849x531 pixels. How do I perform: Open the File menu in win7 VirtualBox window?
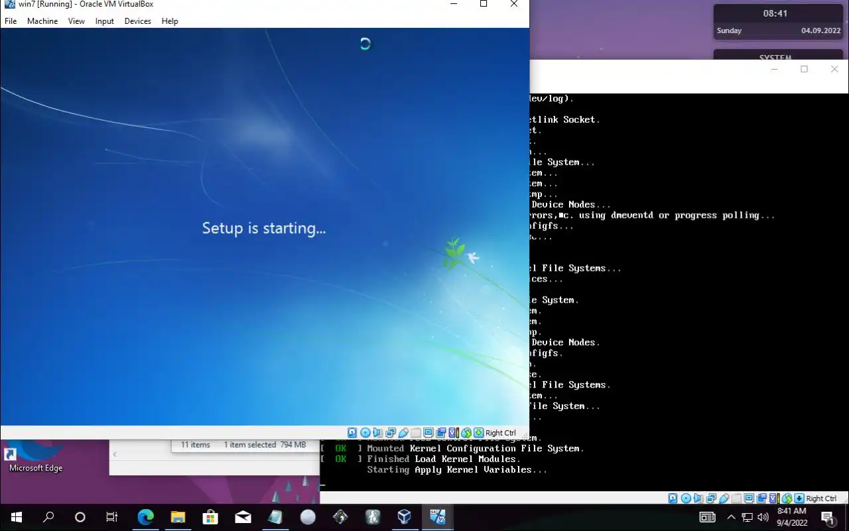11,21
